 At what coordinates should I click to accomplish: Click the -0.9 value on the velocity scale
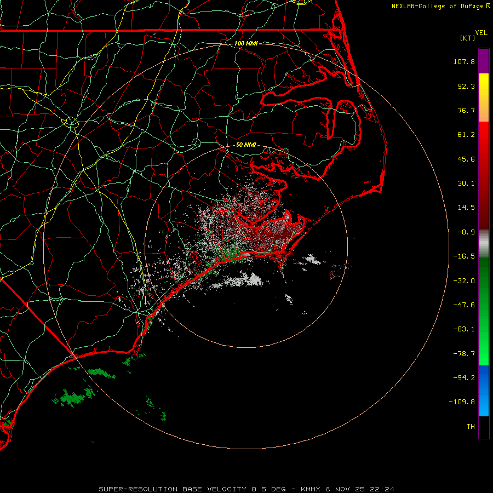[466, 232]
